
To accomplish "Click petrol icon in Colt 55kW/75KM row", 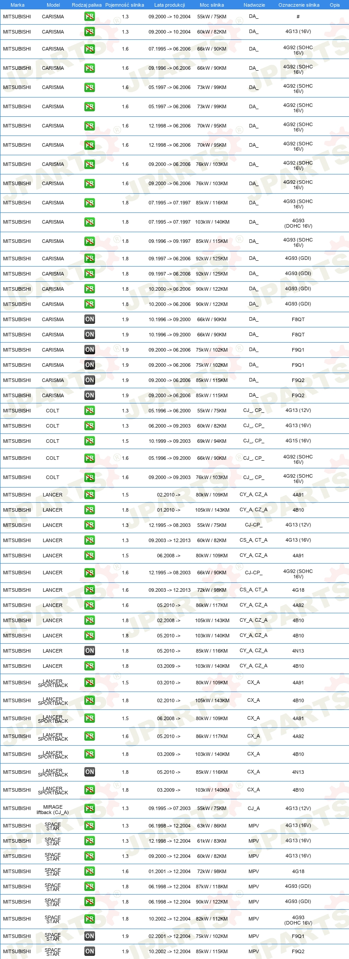I will pos(90,411).
